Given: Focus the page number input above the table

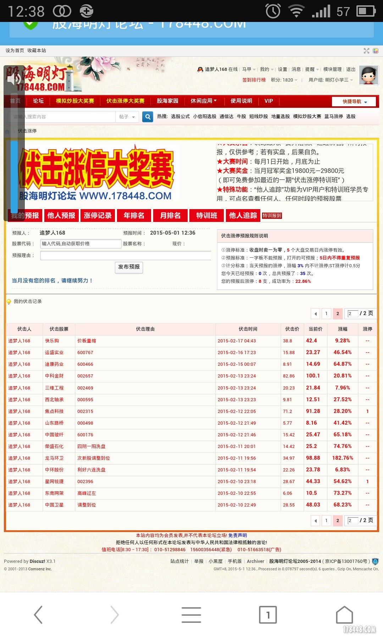Looking at the screenshot, I should point(353,313).
